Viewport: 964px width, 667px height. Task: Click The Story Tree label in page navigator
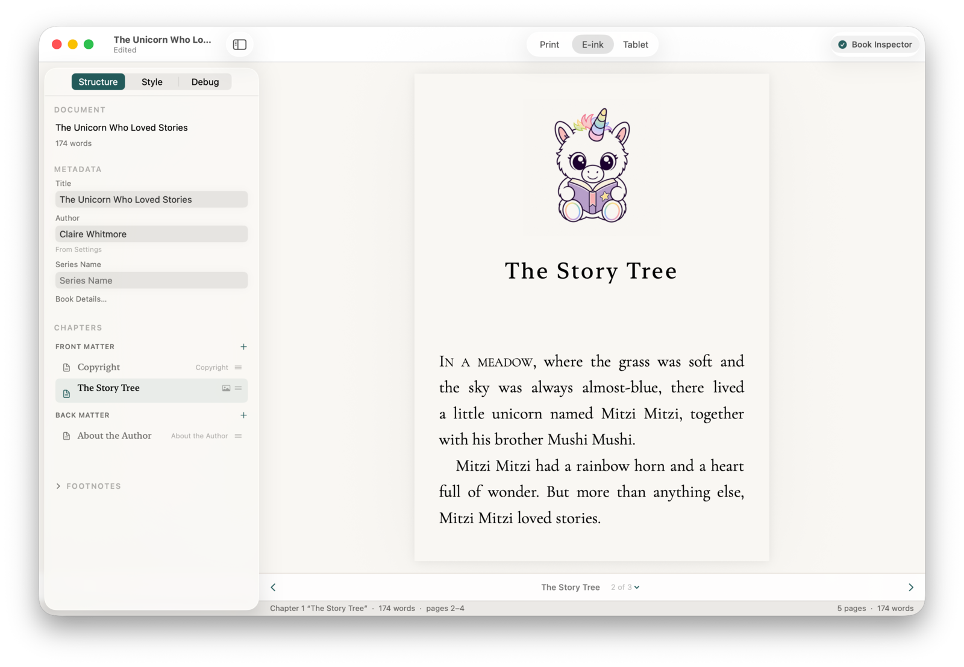(571, 588)
